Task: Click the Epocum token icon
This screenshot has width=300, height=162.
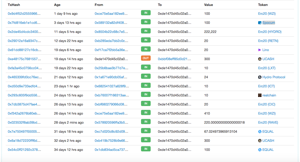Action: coord(260,23)
